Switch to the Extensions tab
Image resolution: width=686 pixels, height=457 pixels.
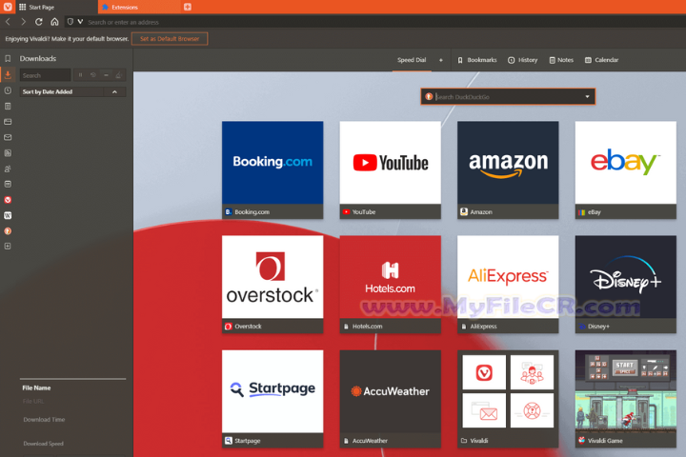pyautogui.click(x=139, y=7)
